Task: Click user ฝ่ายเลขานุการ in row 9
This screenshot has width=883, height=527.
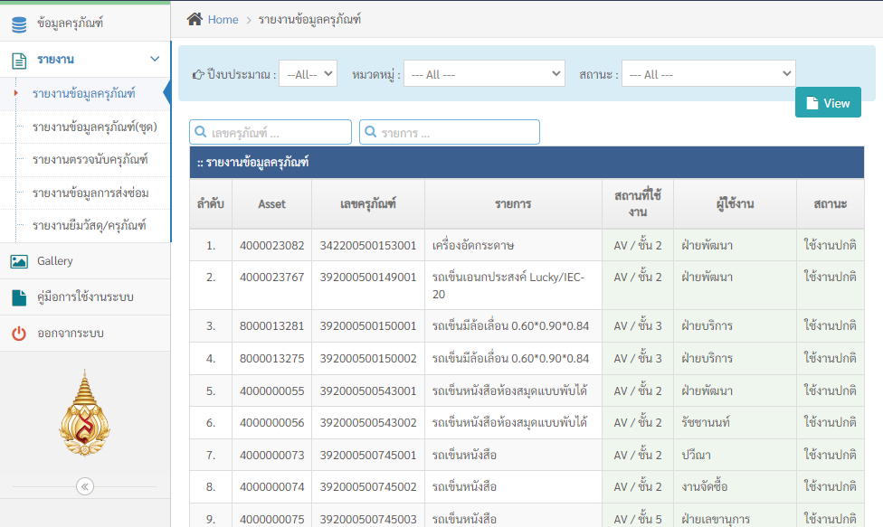Action: (716, 519)
